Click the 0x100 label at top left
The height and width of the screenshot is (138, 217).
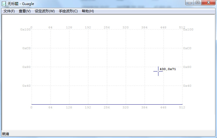click(26, 30)
